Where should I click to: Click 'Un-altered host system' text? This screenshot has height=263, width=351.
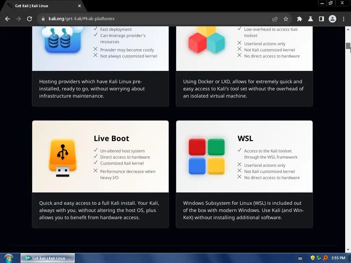click(x=122, y=151)
